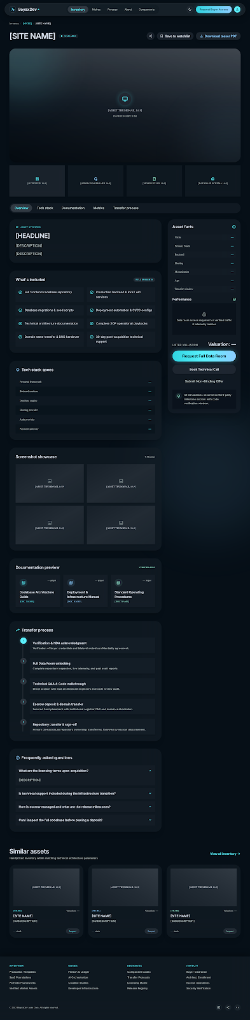
Task: Switch to the Transfer process tab
Action: click(x=126, y=208)
